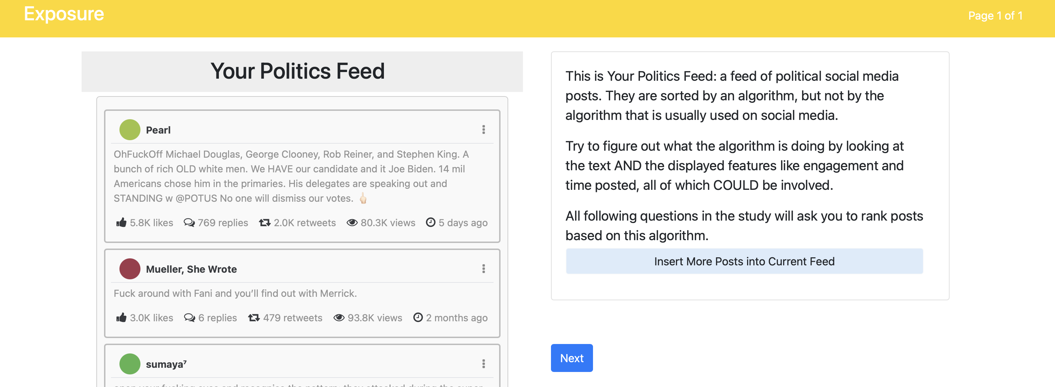1055x387 pixels.
Task: Click the replies bubble icon on Pearl's post
Action: (x=189, y=222)
